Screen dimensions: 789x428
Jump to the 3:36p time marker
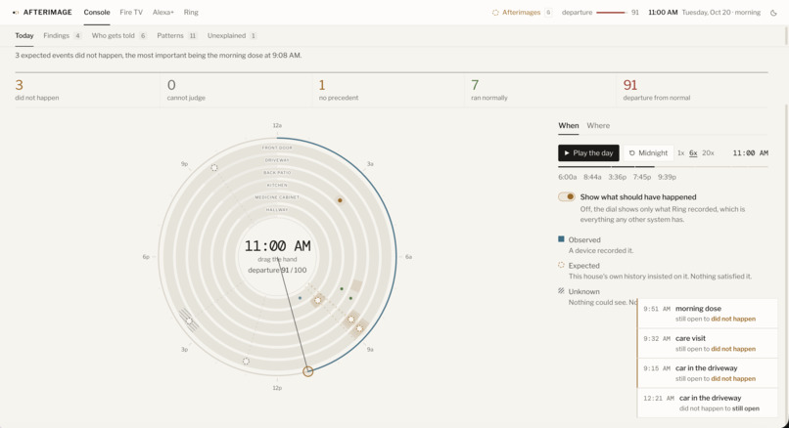pos(617,177)
